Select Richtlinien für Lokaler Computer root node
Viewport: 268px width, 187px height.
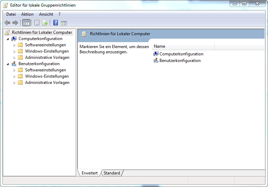(42, 32)
